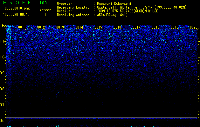Image resolution: width=200 pixels, height=127 pixels.
Task: Click the kHz axis unit label
Action: coord(3,26)
